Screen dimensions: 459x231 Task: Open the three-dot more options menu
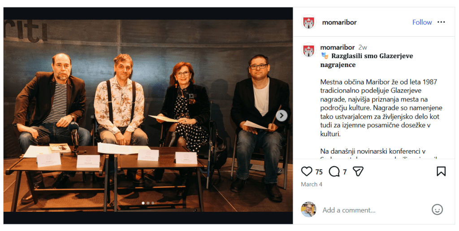point(441,22)
